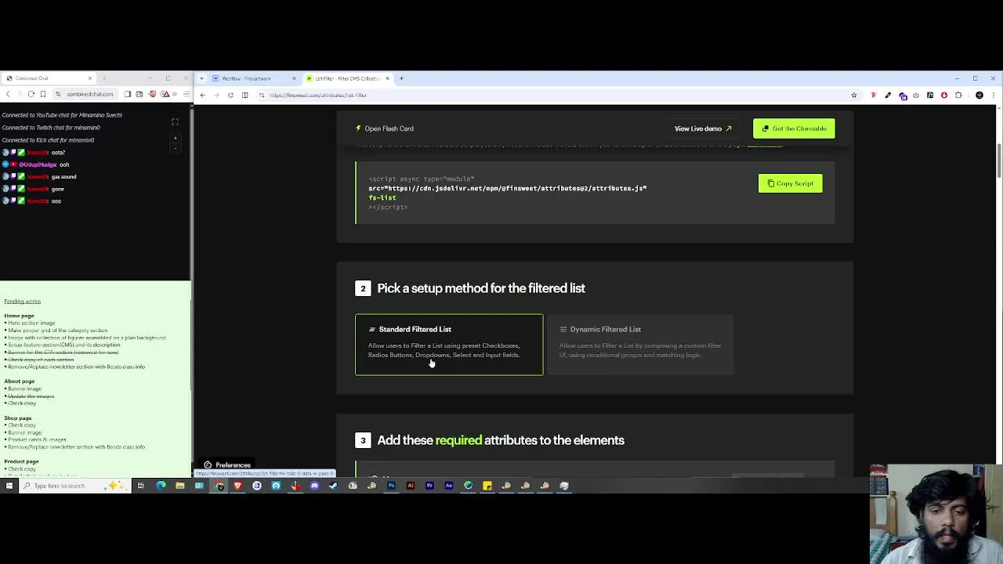This screenshot has height=564, width=1003.
Task: Open Brave shields icon in chat window
Action: [152, 94]
